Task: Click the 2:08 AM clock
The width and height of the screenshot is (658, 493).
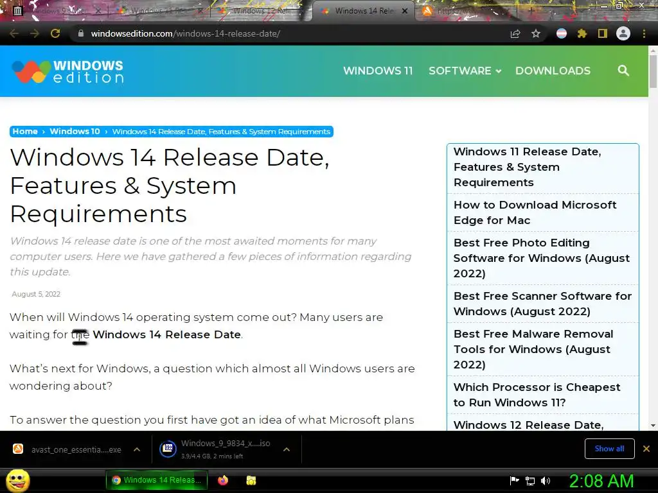Action: [601, 481]
